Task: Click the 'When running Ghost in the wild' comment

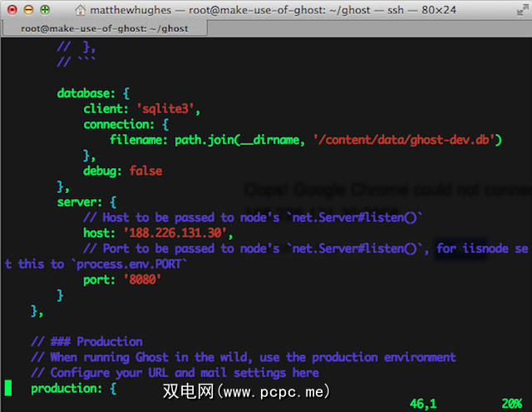Action: (244, 357)
